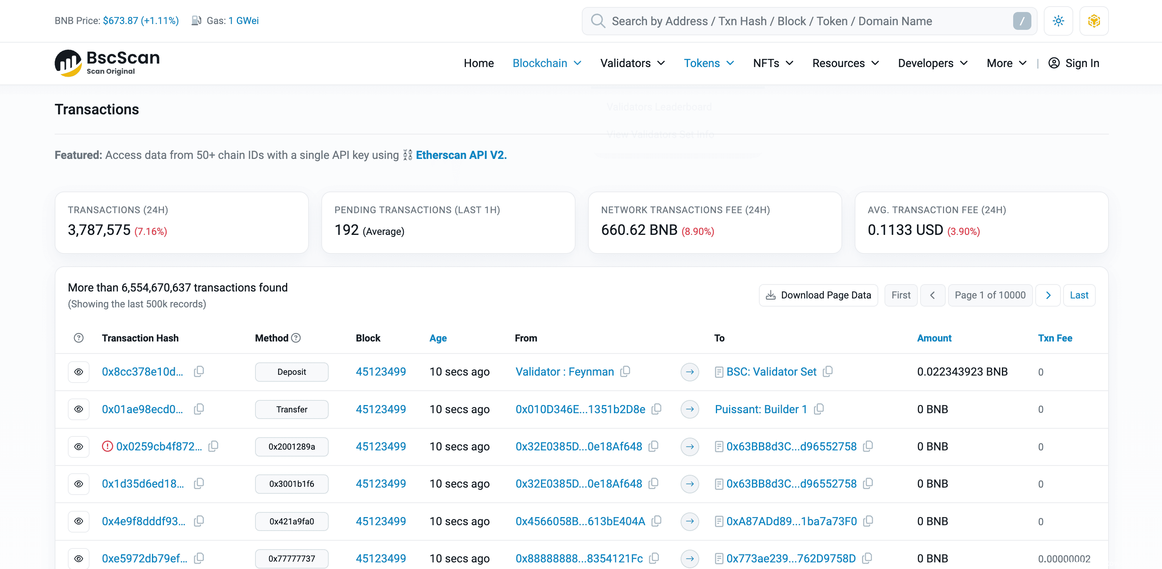Open the Etherscan API V2 link
Screen dimensions: 1162x569
tap(461, 155)
